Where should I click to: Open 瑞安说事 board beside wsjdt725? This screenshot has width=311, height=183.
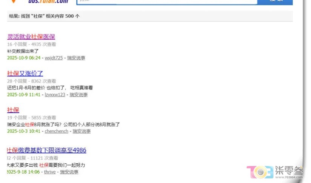[76, 58]
